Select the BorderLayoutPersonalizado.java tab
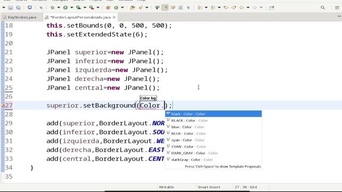The width and height of the screenshot is (342, 192). coord(81,17)
